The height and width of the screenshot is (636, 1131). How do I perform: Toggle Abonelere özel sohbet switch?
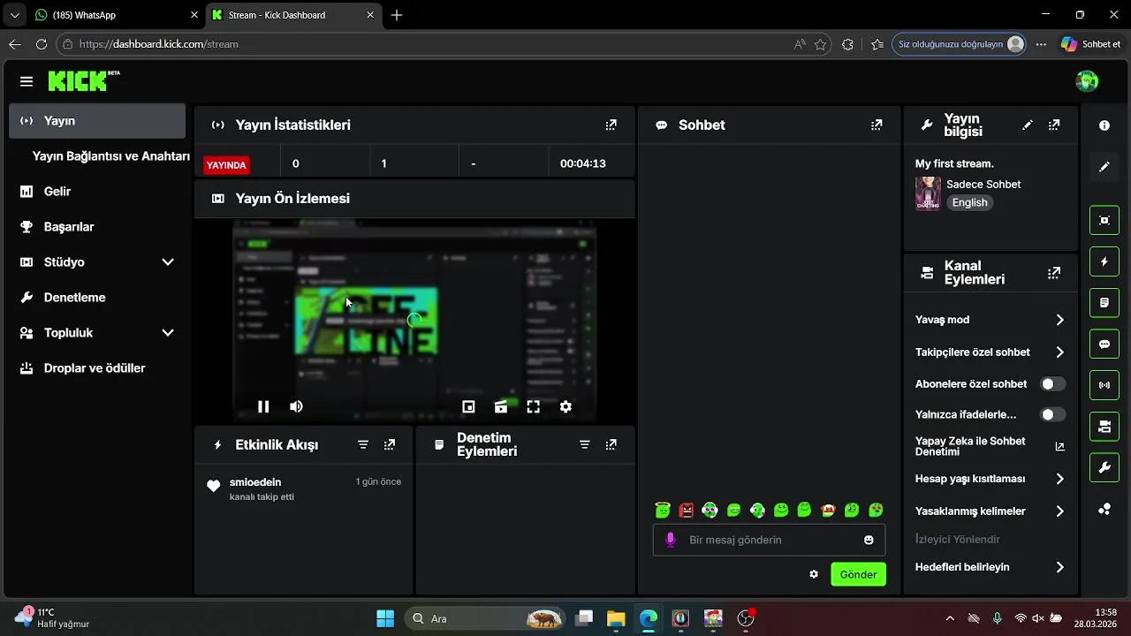[x=1052, y=384]
